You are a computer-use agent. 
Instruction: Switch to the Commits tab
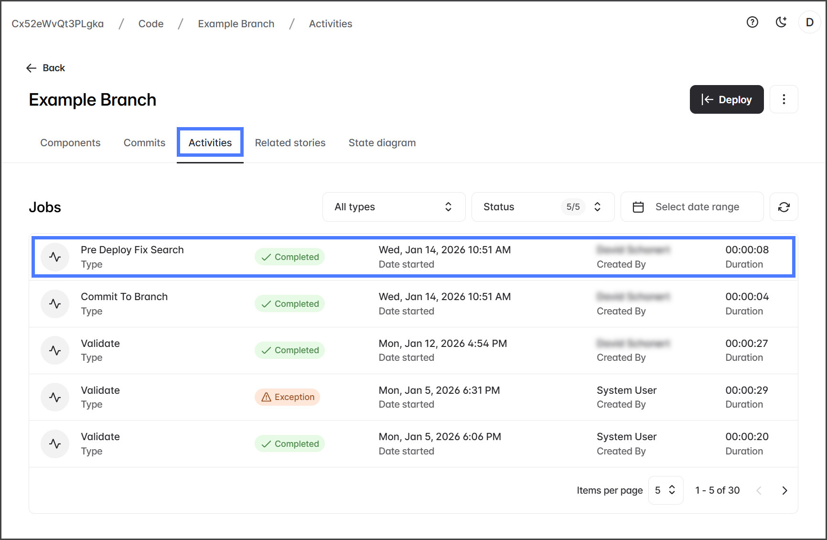coord(144,143)
